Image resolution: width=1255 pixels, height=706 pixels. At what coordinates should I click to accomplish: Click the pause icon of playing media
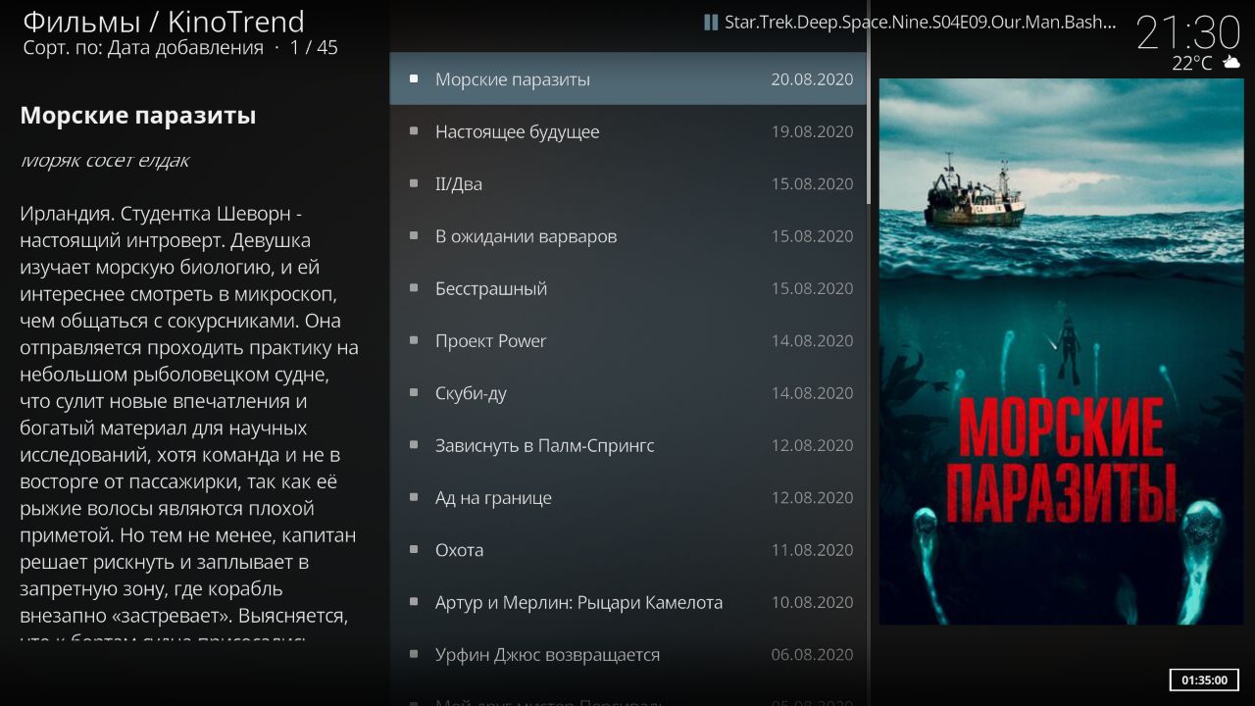pos(711,23)
